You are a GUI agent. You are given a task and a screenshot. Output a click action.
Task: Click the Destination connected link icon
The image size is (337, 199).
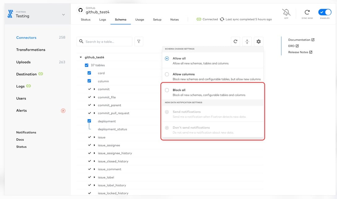pyautogui.click(x=41, y=74)
